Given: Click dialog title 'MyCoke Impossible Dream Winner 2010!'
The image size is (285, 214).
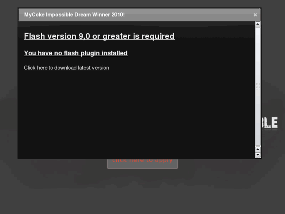Looking at the screenshot, I should point(74,15).
